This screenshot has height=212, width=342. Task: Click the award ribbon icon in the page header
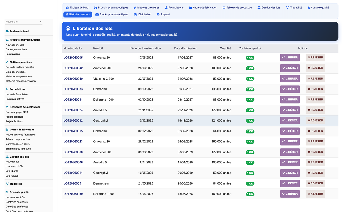68,28
